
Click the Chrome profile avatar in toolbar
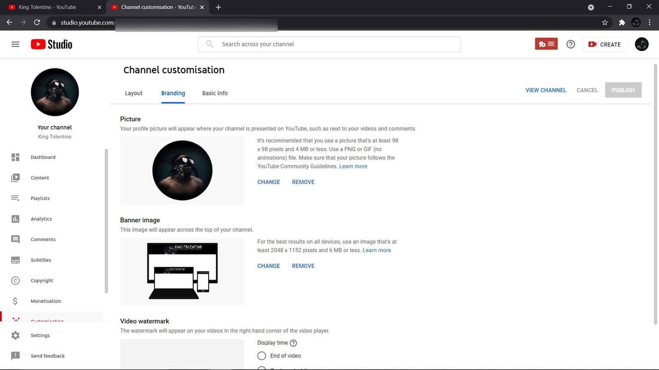[636, 22]
